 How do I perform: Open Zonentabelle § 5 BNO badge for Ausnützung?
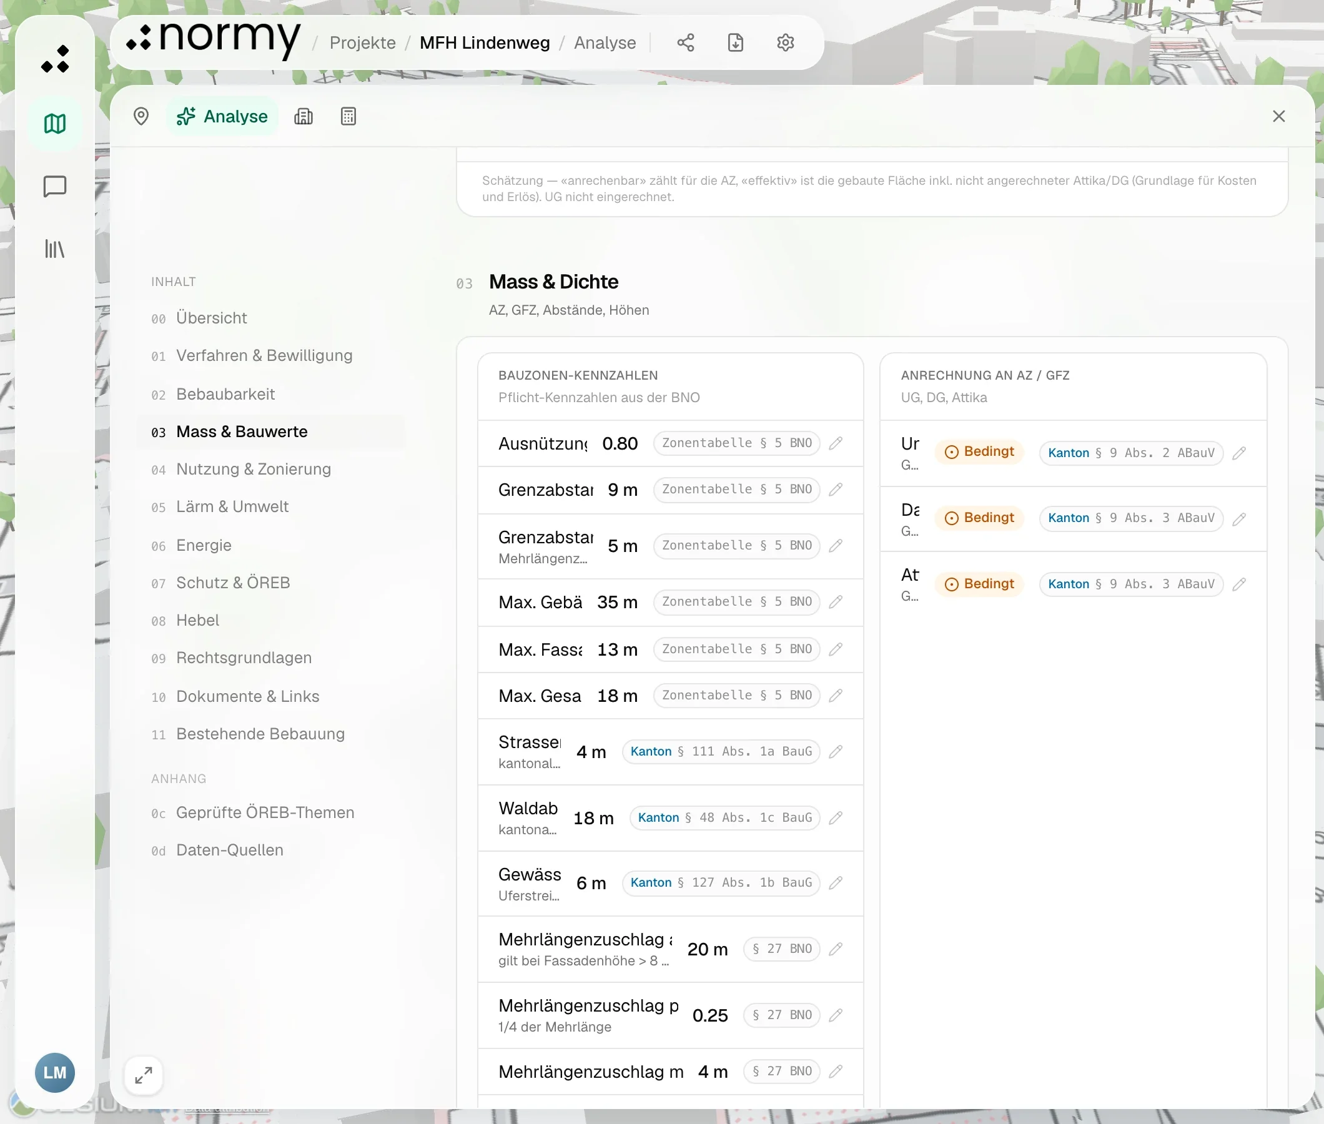point(736,443)
